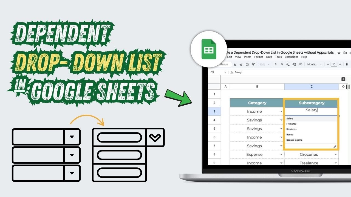Select row 1 header

[214, 94]
